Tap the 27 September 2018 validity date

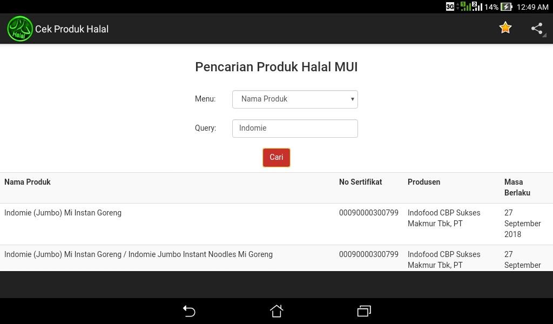(x=522, y=224)
